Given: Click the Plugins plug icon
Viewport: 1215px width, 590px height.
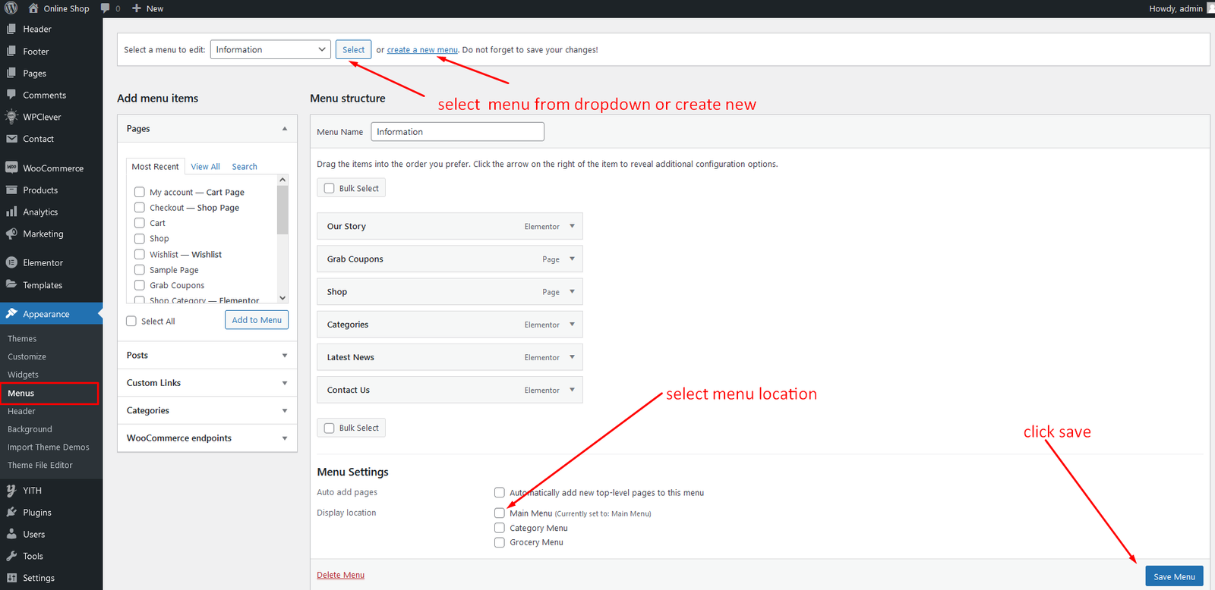Looking at the screenshot, I should (x=11, y=512).
